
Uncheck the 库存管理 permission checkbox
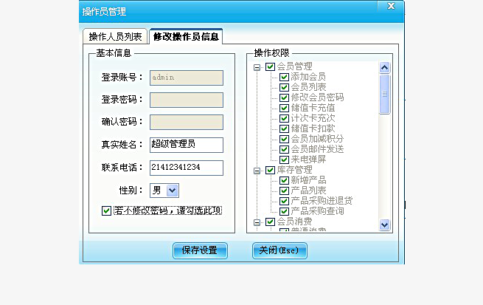(270, 170)
